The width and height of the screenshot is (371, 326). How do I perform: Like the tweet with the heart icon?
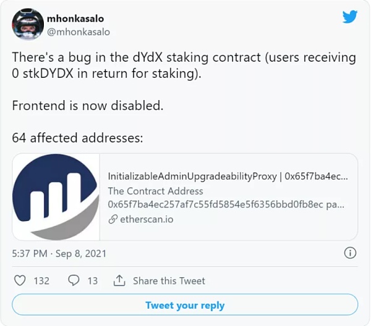(x=20, y=280)
